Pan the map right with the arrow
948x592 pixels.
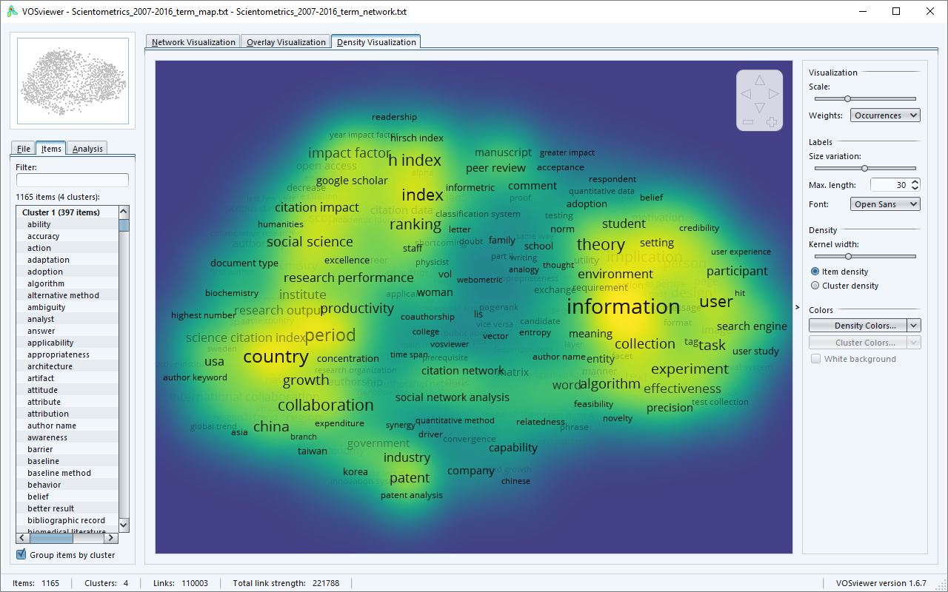point(773,94)
